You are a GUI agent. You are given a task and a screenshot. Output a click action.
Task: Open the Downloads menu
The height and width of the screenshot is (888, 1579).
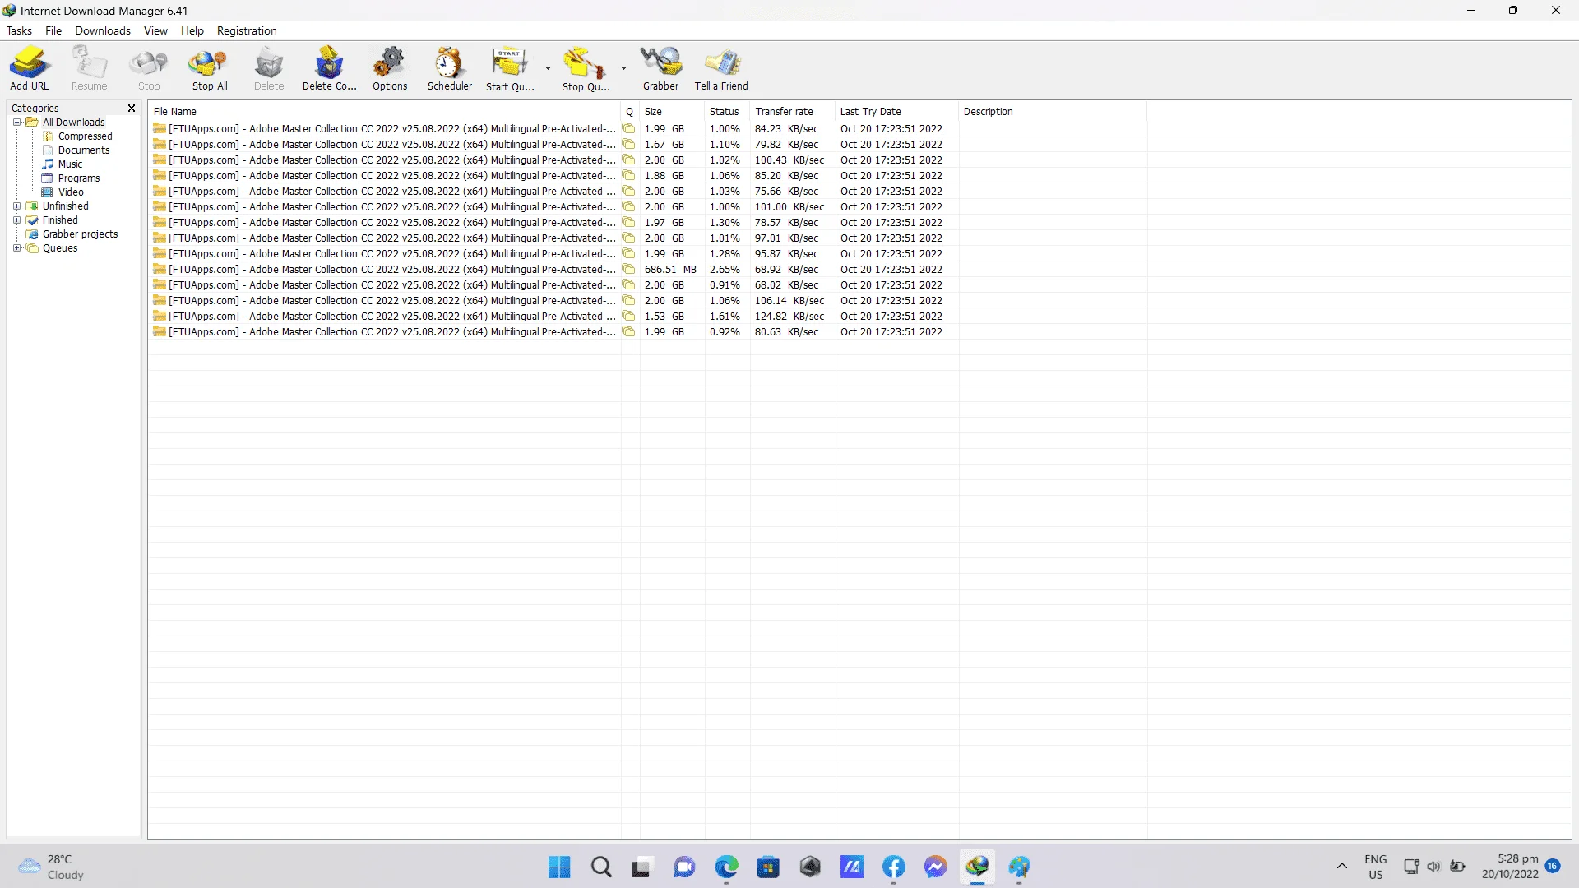pyautogui.click(x=103, y=30)
